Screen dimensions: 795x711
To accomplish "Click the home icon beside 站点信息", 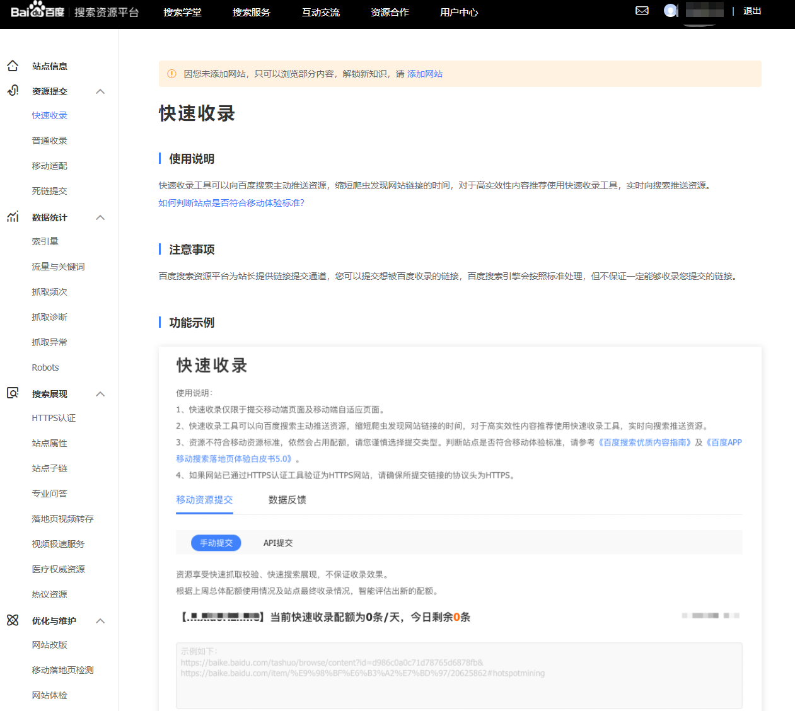I will pyautogui.click(x=13, y=66).
